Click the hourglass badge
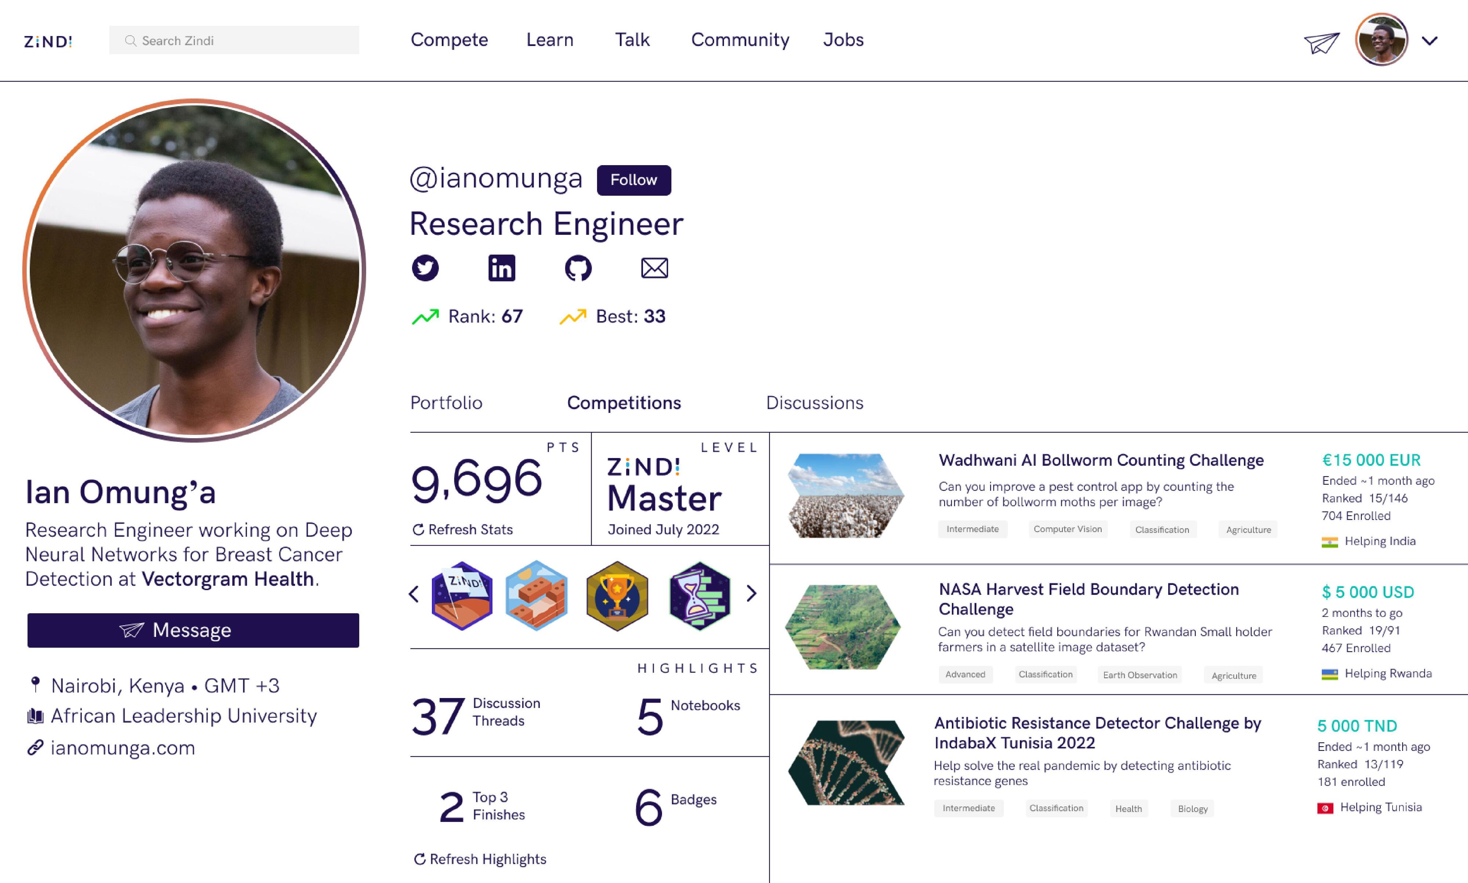The height and width of the screenshot is (883, 1468). coord(699,596)
